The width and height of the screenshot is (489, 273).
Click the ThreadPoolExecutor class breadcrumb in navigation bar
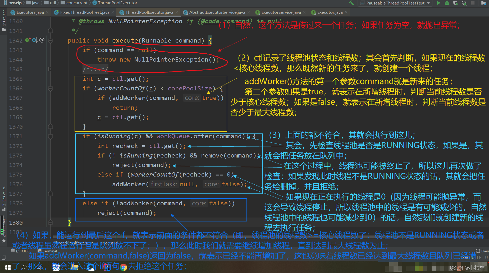[115, 3]
